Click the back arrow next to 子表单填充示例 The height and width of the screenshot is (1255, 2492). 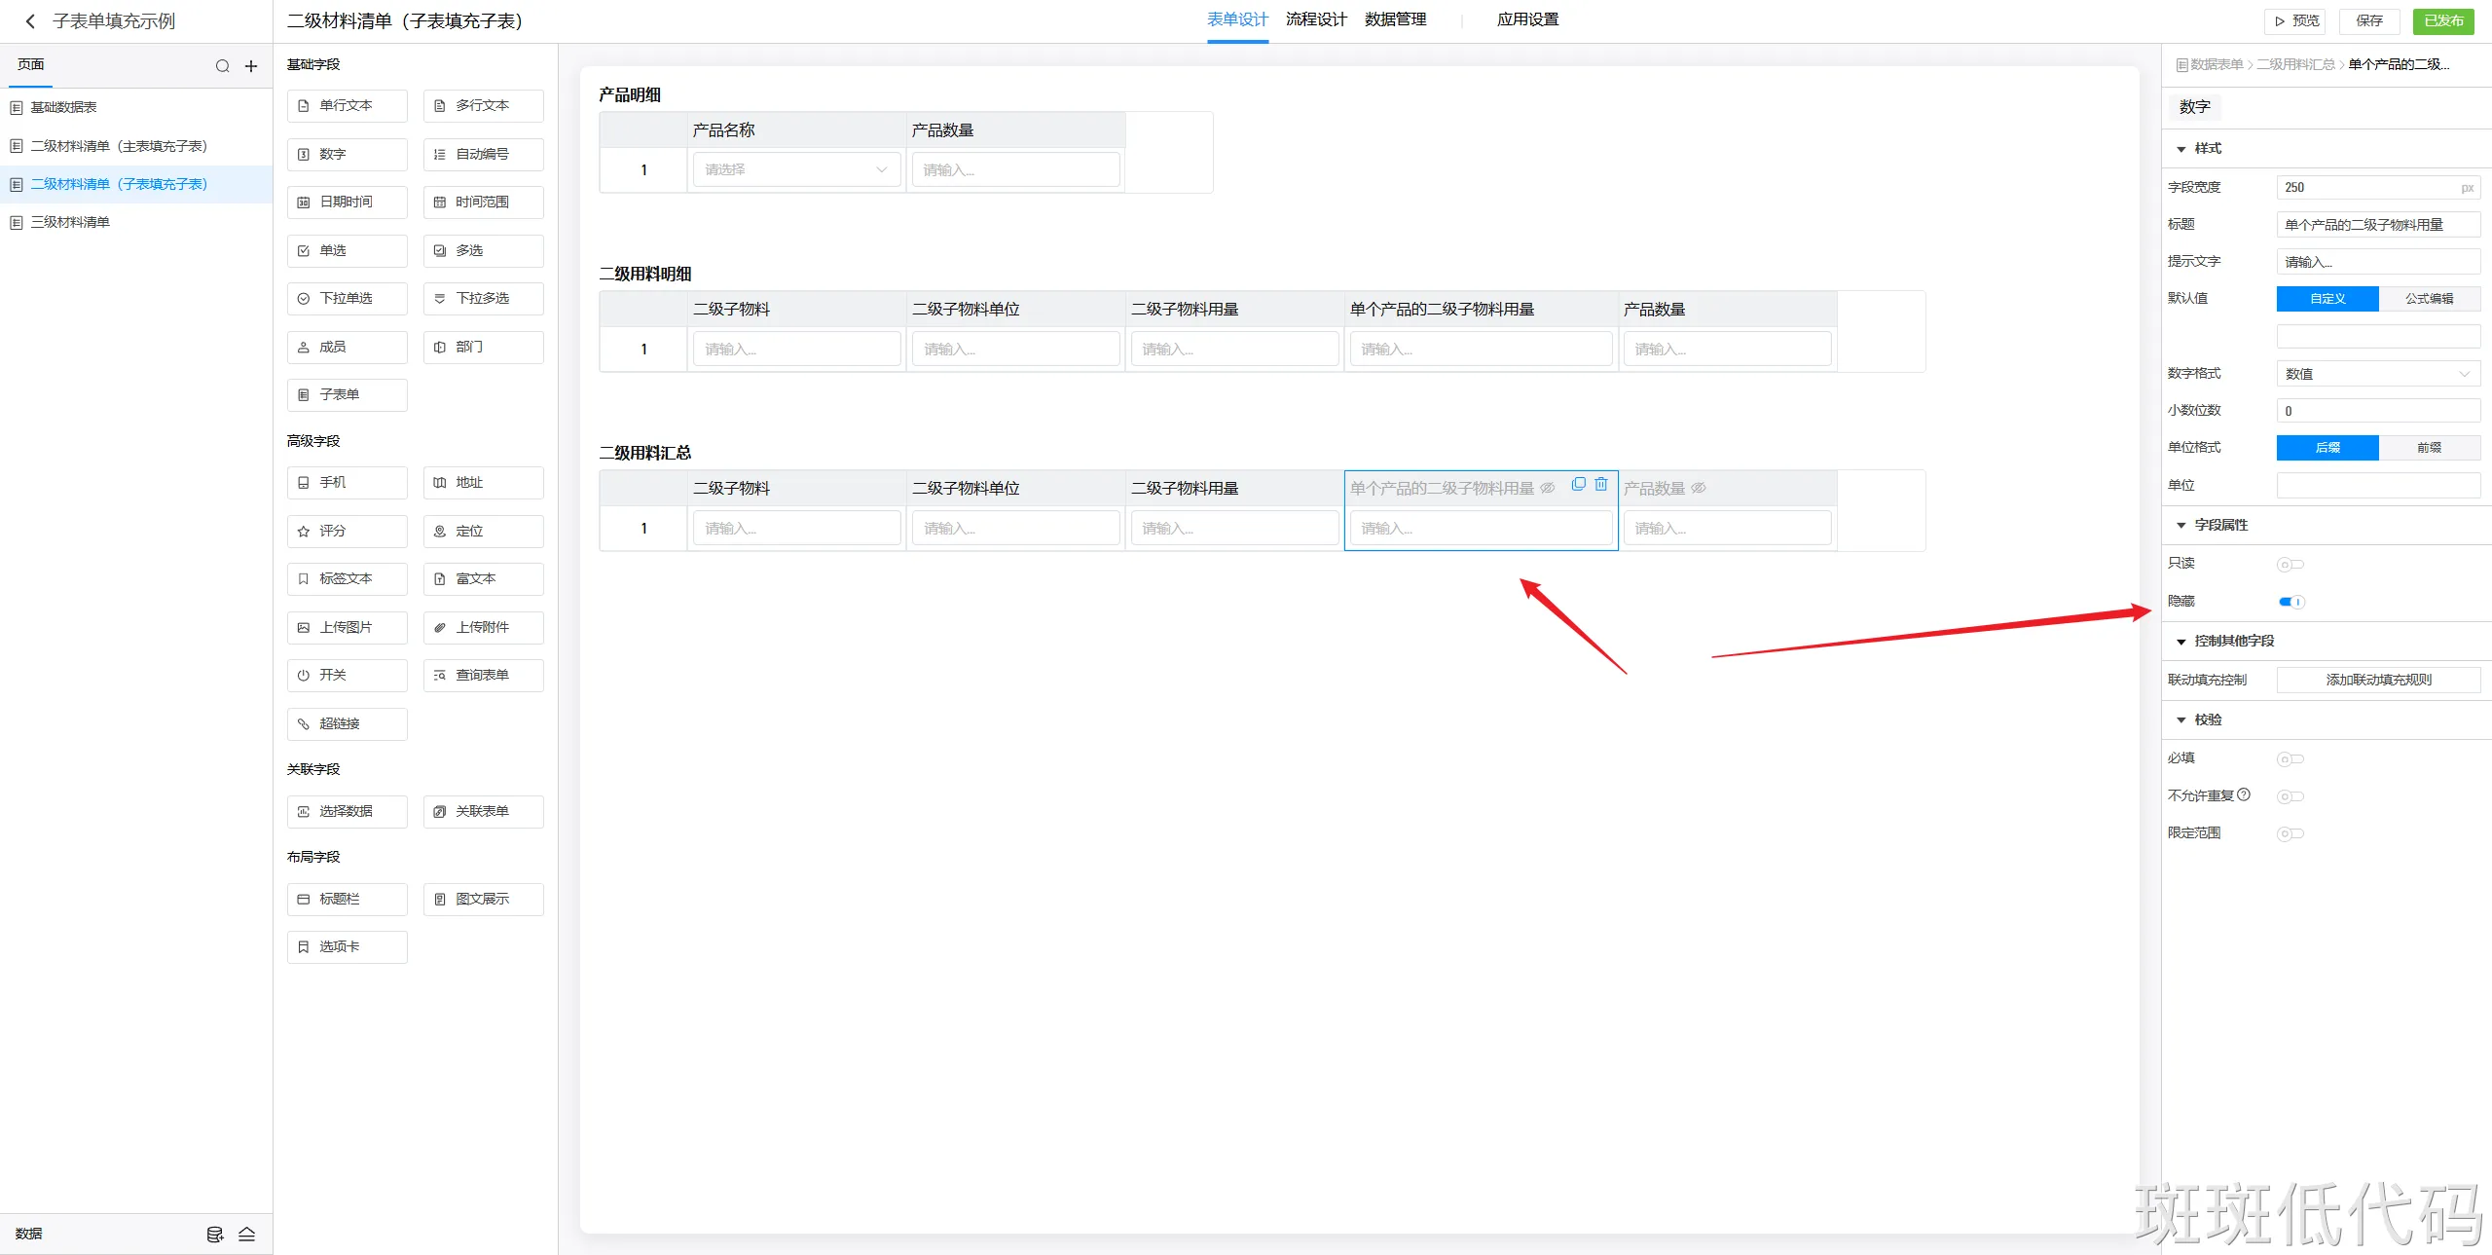pos(30,21)
